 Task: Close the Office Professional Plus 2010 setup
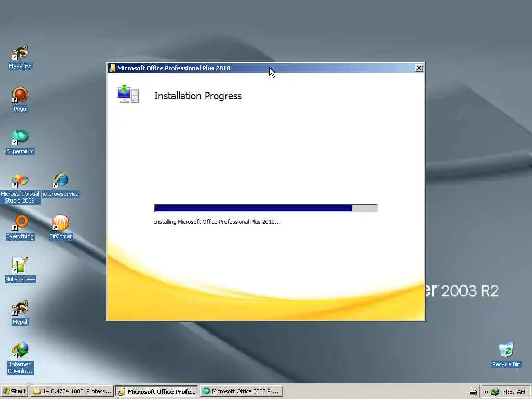419,68
